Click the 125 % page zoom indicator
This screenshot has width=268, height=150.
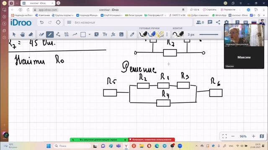click(x=195, y=10)
